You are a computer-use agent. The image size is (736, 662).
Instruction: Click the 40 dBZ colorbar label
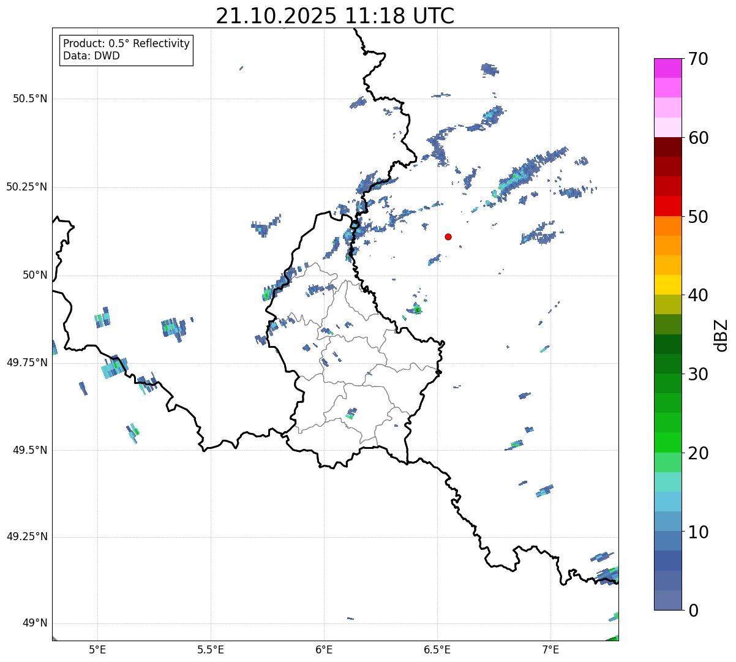coord(698,295)
